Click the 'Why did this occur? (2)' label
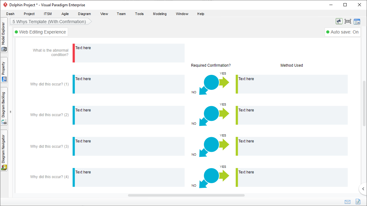This screenshot has width=367, height=206. point(49,115)
